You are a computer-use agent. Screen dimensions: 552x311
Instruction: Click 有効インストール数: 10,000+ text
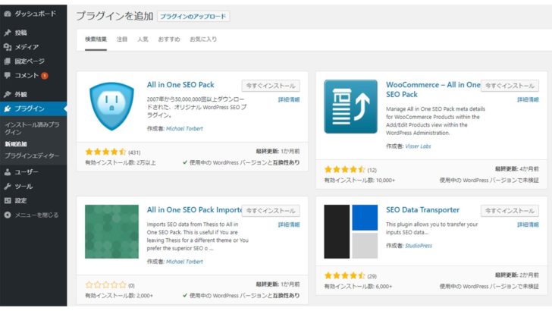tap(359, 181)
